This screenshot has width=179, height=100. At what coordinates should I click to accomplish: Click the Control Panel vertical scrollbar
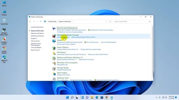152,51
